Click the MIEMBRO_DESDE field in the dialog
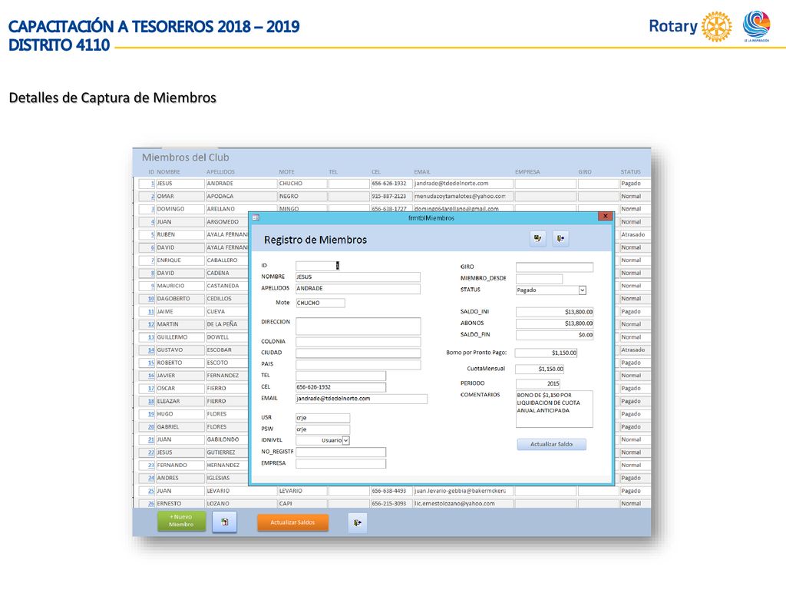This screenshot has height=590, width=786. point(539,279)
